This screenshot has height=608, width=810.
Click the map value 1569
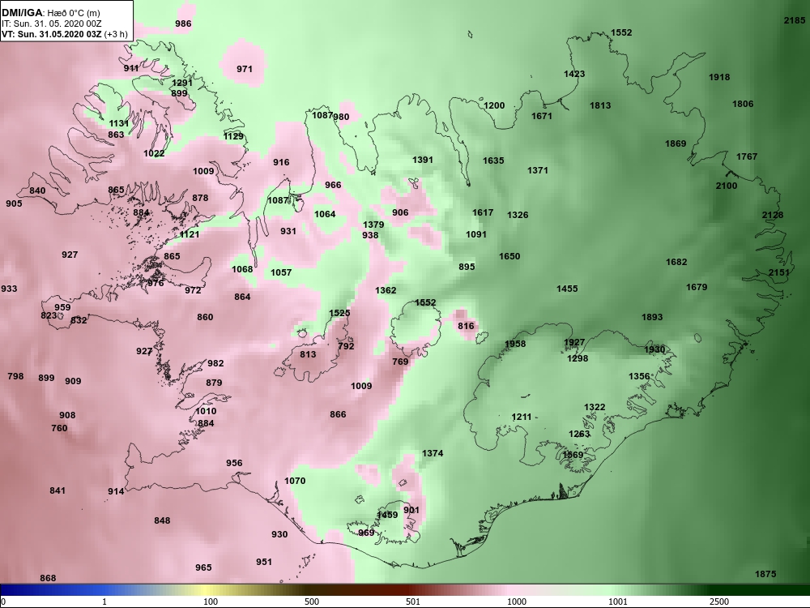pyautogui.click(x=573, y=455)
